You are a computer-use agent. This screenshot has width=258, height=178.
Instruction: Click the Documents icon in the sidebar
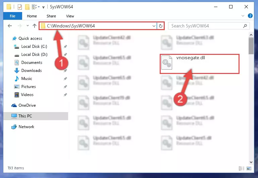tap(17, 63)
